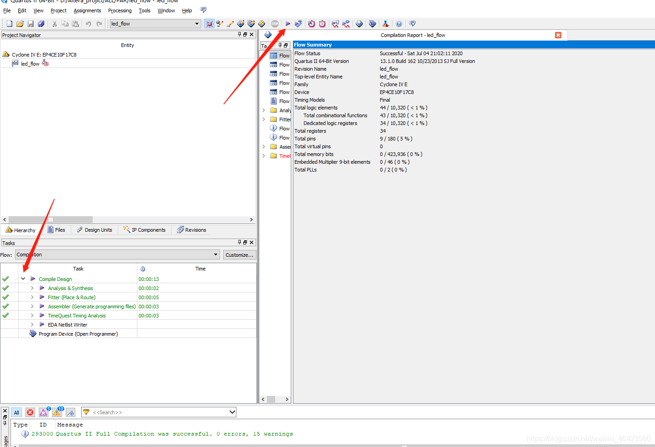This screenshot has width=655, height=447.
Task: Click the 293000 full compilation successful message
Action: [162, 434]
